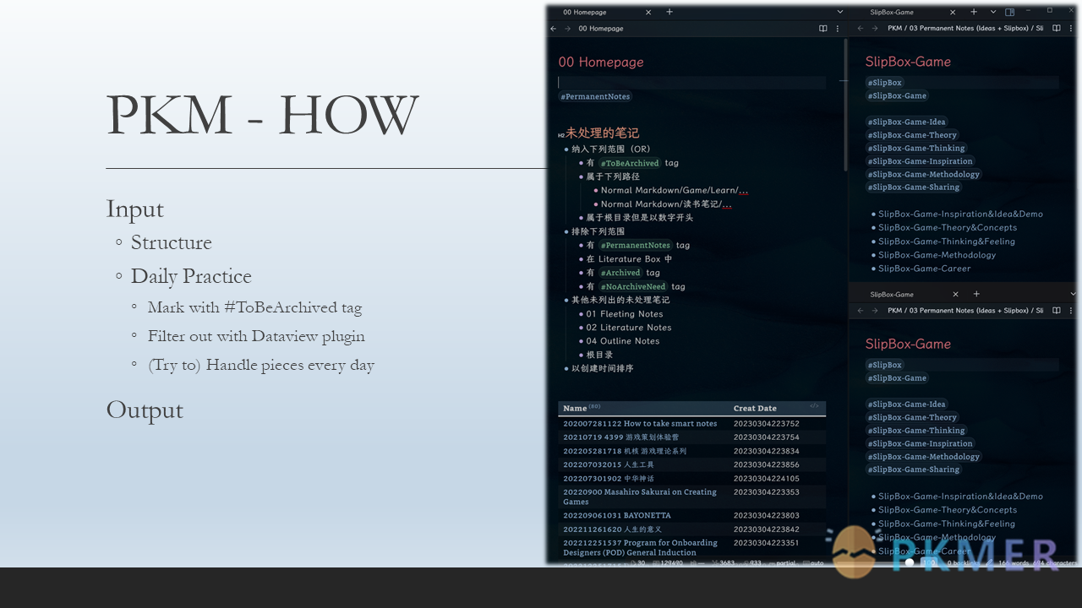Click #SlipBox-Game-Thinking tag in lower pane
Image resolution: width=1082 pixels, height=608 pixels.
[x=916, y=431]
